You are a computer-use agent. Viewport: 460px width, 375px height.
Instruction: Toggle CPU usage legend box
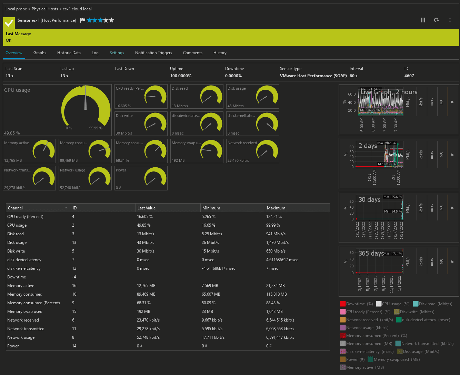(x=379, y=304)
